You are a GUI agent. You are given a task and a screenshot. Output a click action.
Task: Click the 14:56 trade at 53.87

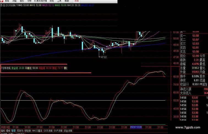click(194, 98)
